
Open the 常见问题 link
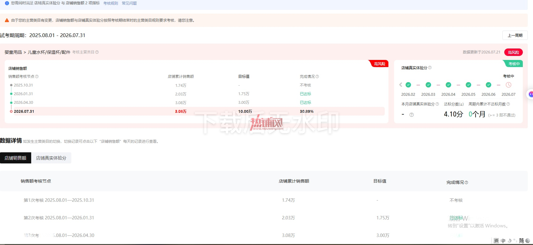(x=129, y=3)
